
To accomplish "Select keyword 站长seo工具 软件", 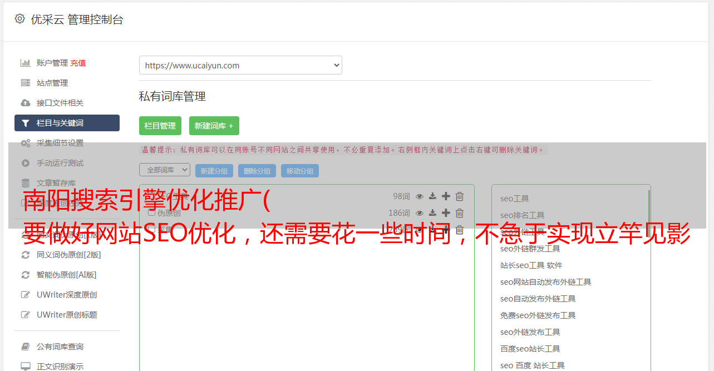I will point(531,265).
